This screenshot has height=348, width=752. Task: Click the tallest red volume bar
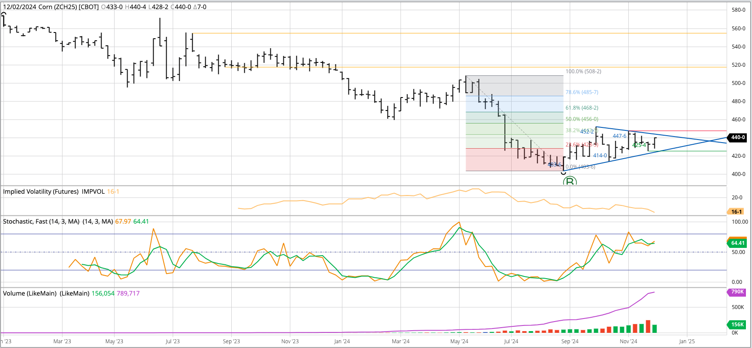point(648,326)
